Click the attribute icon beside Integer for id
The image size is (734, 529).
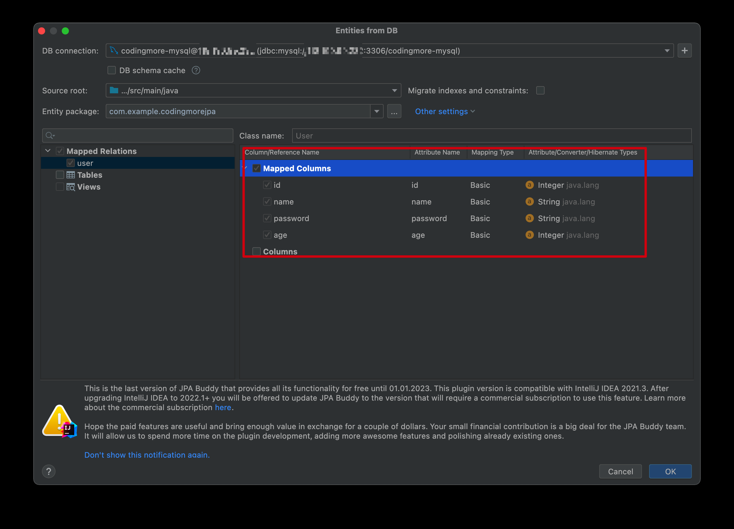[529, 185]
